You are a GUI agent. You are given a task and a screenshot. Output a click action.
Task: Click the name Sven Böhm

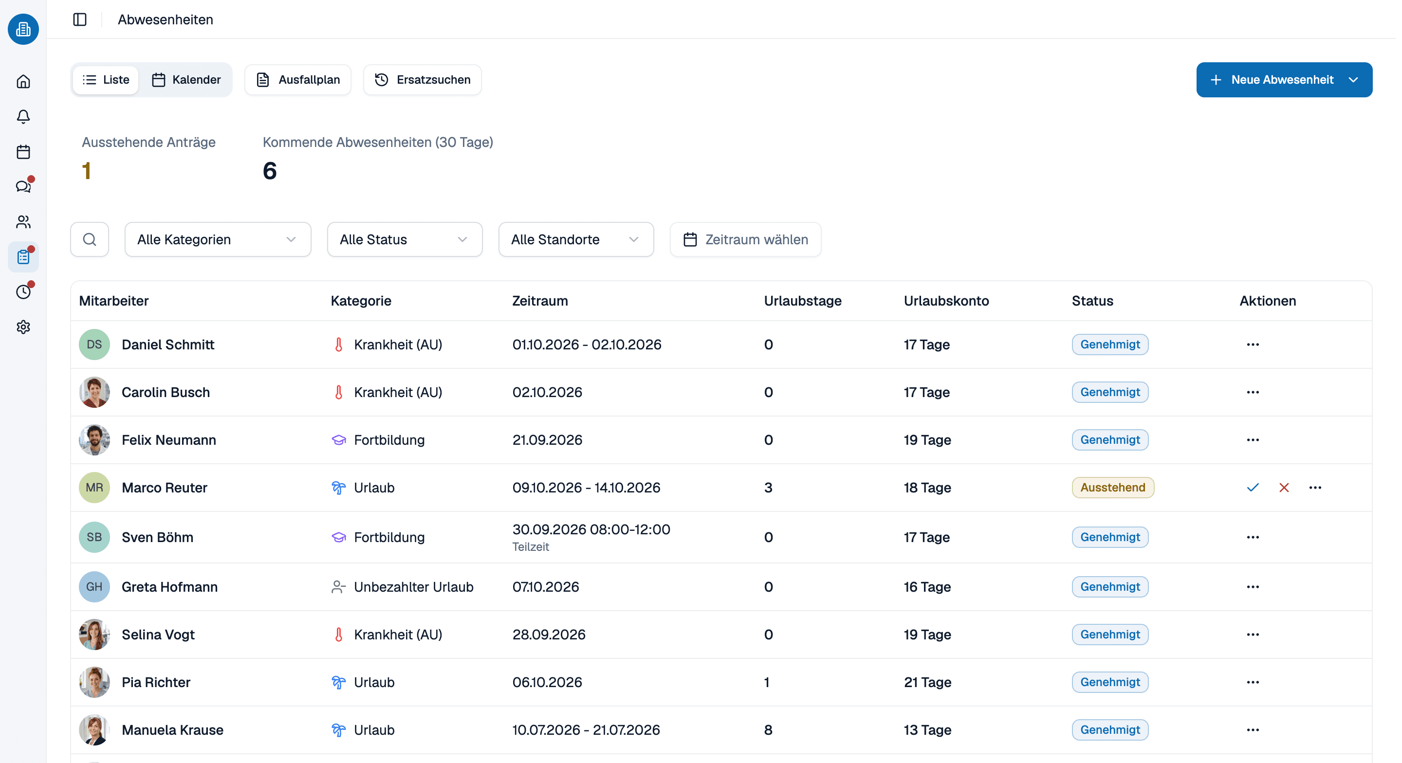point(157,537)
